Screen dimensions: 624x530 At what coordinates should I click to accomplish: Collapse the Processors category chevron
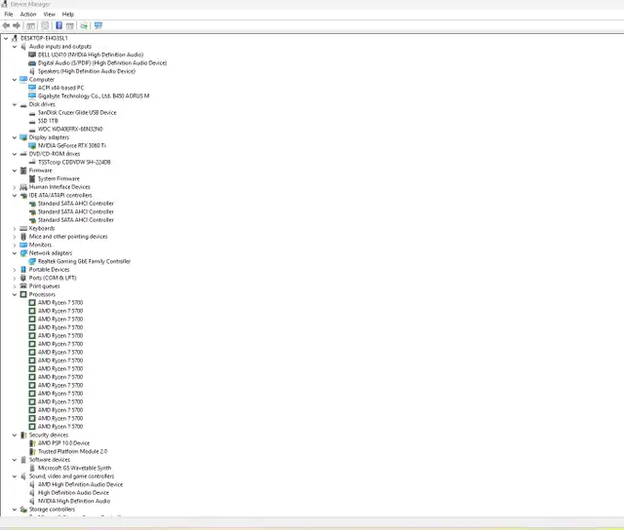15,294
